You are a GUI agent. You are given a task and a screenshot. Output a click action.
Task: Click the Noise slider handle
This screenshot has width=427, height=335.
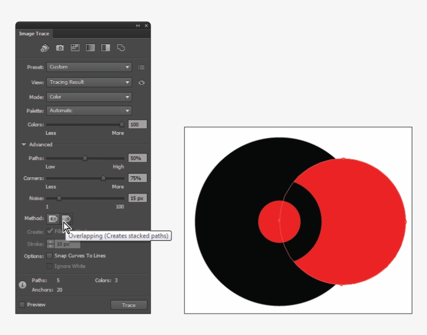pos(59,198)
